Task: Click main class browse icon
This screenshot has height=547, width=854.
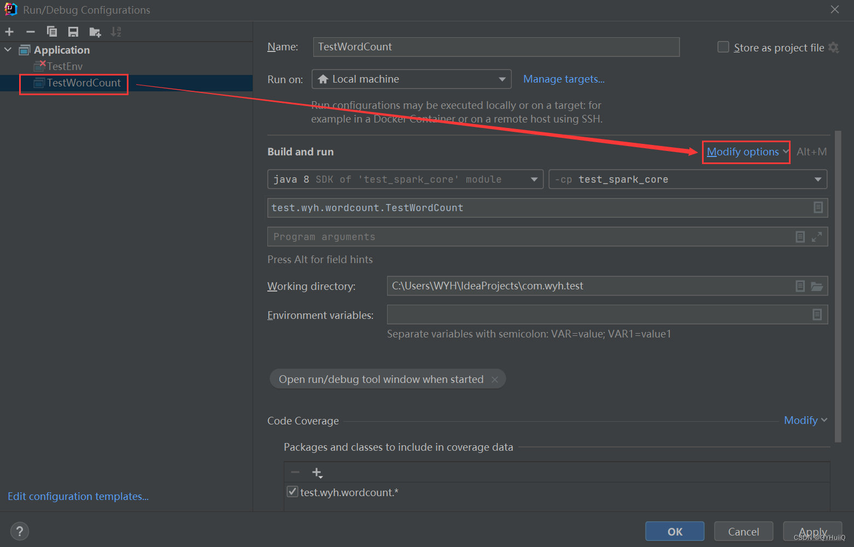Action: click(818, 207)
